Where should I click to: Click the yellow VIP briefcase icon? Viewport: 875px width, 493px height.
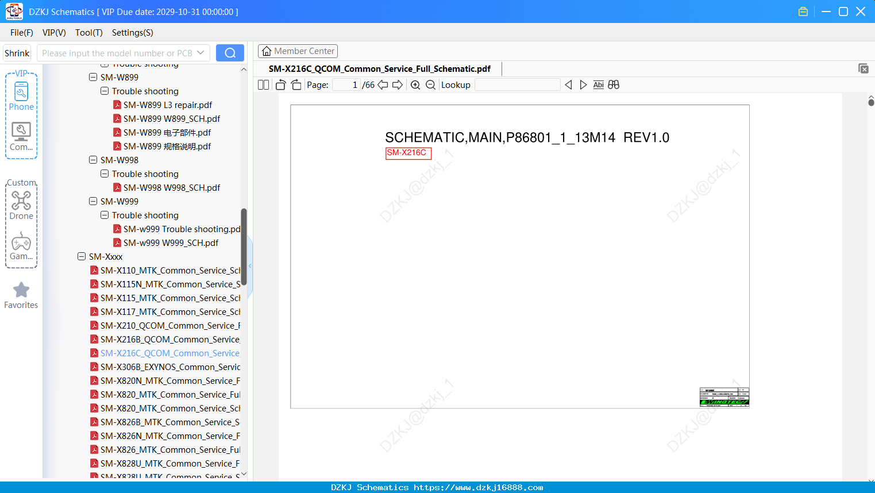pyautogui.click(x=803, y=11)
